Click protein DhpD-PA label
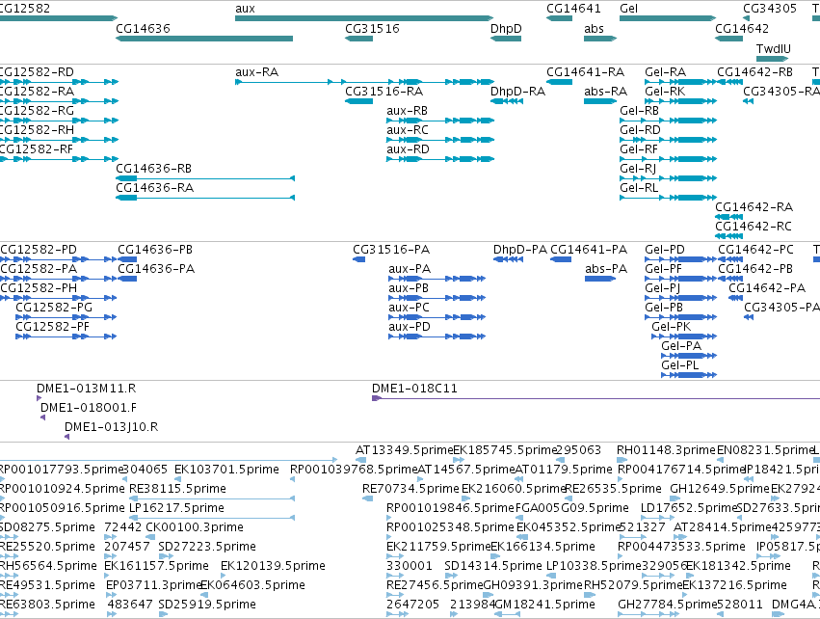Image resolution: width=820 pixels, height=619 pixels. [x=520, y=250]
